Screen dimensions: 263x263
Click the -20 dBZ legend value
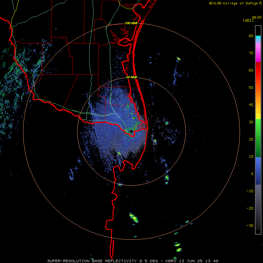point(250,208)
